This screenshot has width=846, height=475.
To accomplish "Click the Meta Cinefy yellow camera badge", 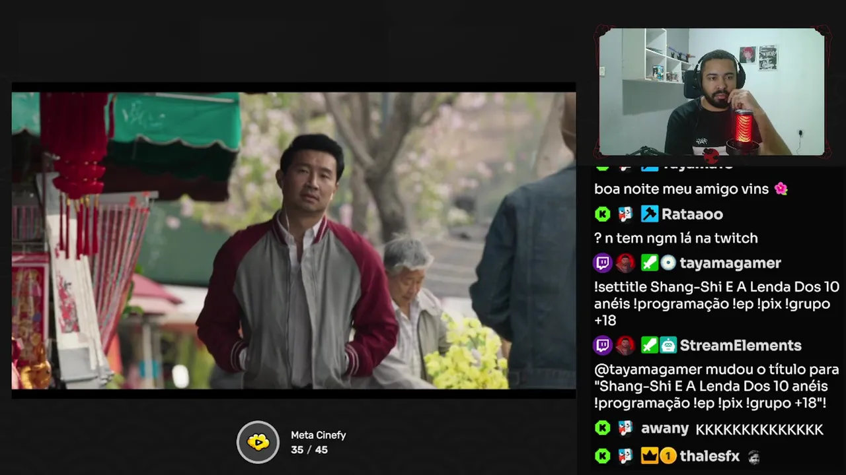I will [x=258, y=442].
